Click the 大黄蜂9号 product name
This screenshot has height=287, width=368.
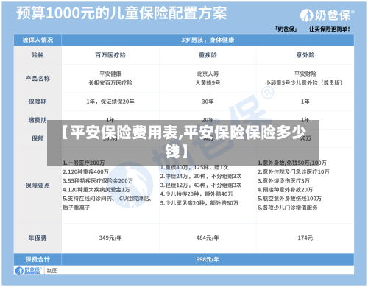tap(208, 83)
